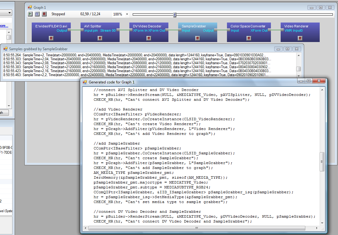Select the Color Space Converter filter title
This screenshot has height=235, width=338.
(x=248, y=26)
